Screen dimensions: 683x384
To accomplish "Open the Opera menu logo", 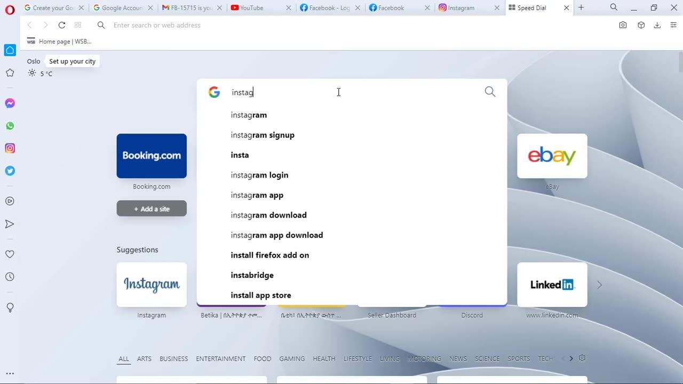I will [x=10, y=10].
